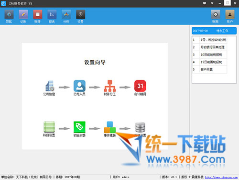Select the 记账 pencil icon in toolbar
The width and height of the screenshot is (239, 180).
pos(23,14)
